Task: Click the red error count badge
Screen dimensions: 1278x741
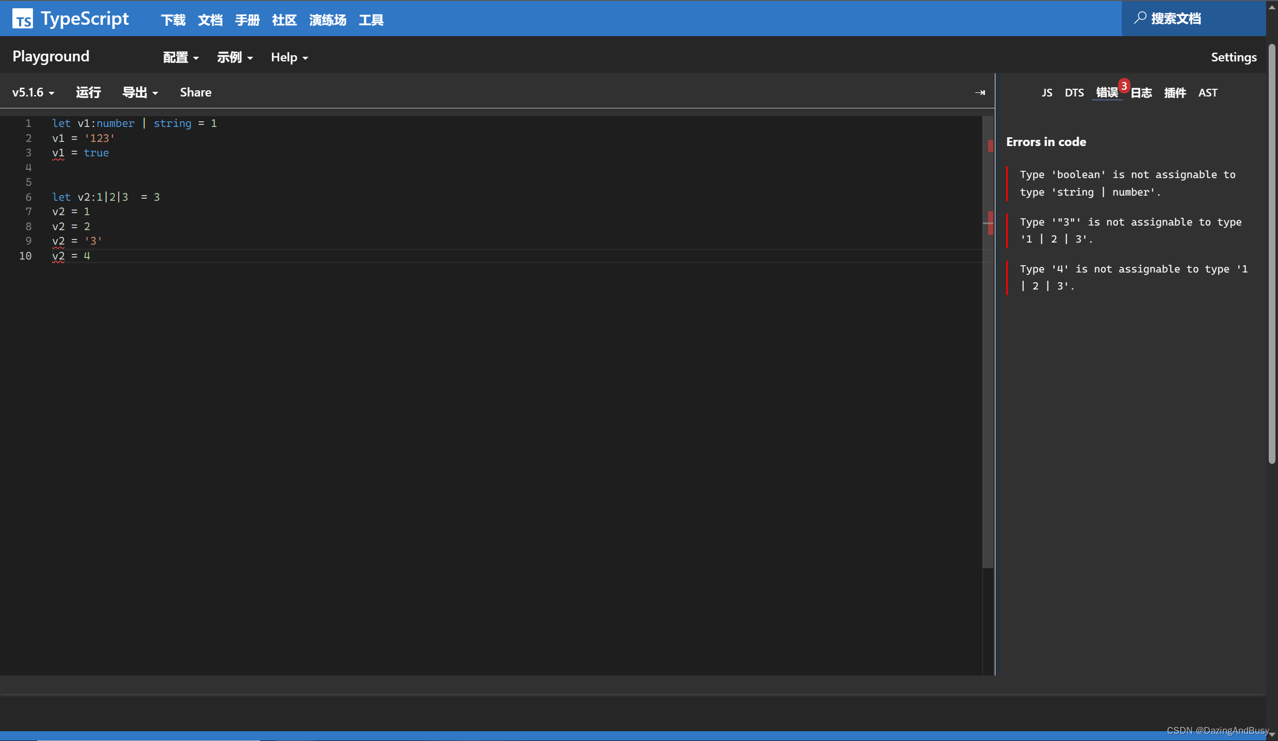Action: click(x=1124, y=85)
